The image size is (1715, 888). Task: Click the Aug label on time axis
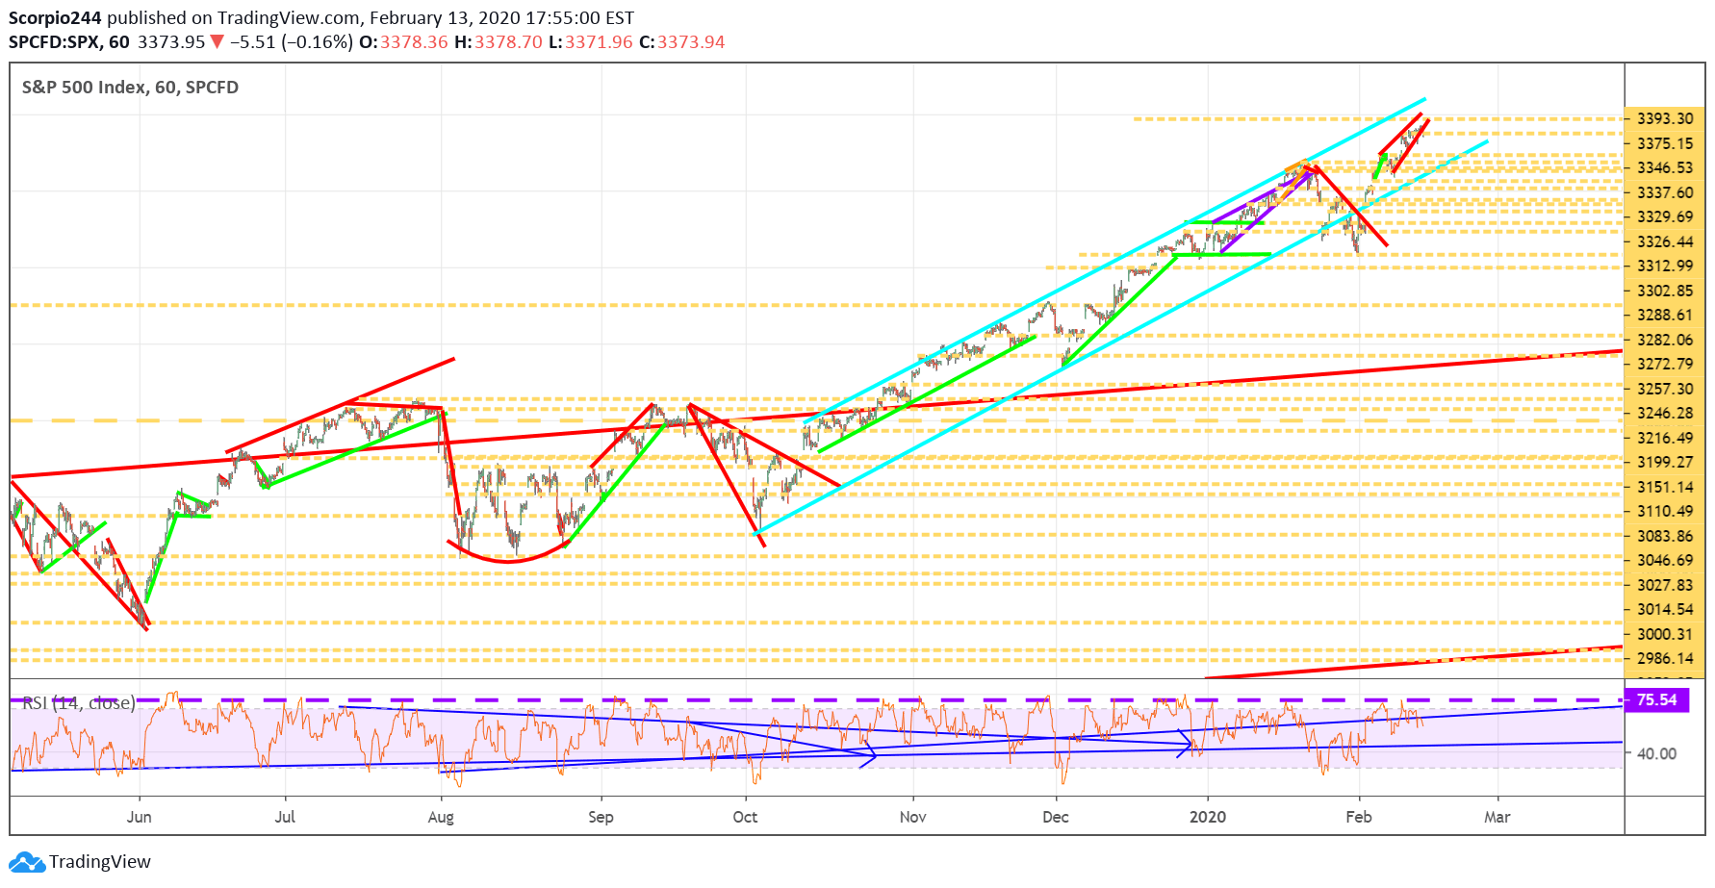coord(441,818)
